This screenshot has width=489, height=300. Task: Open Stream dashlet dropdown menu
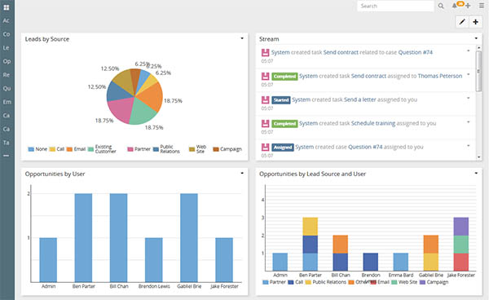(x=476, y=38)
